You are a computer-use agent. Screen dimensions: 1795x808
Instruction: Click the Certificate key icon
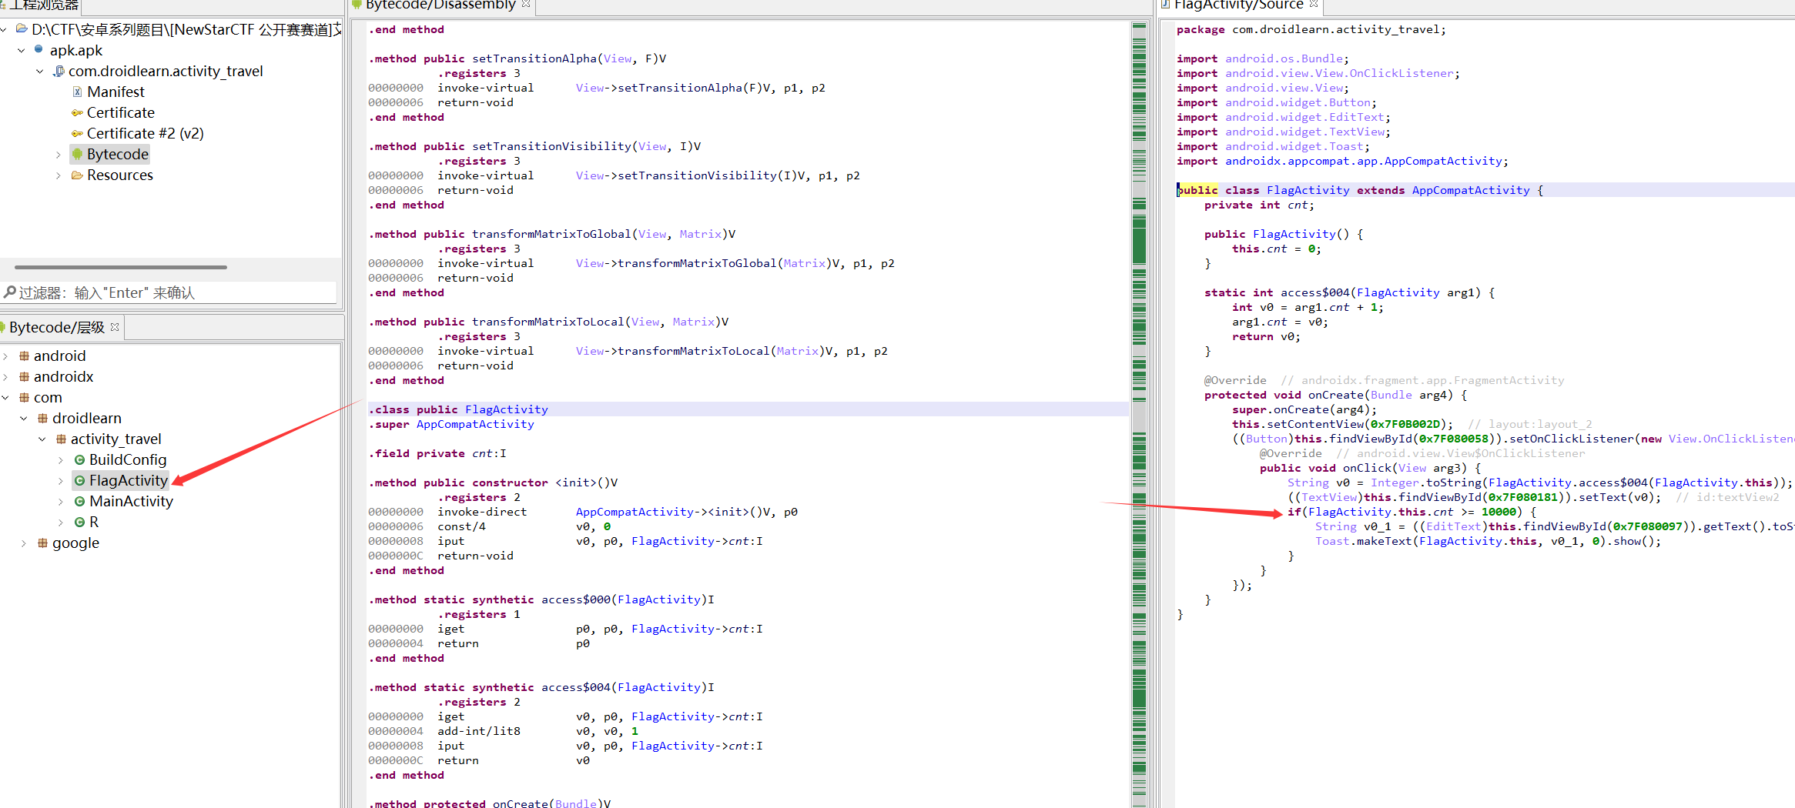coord(77,112)
